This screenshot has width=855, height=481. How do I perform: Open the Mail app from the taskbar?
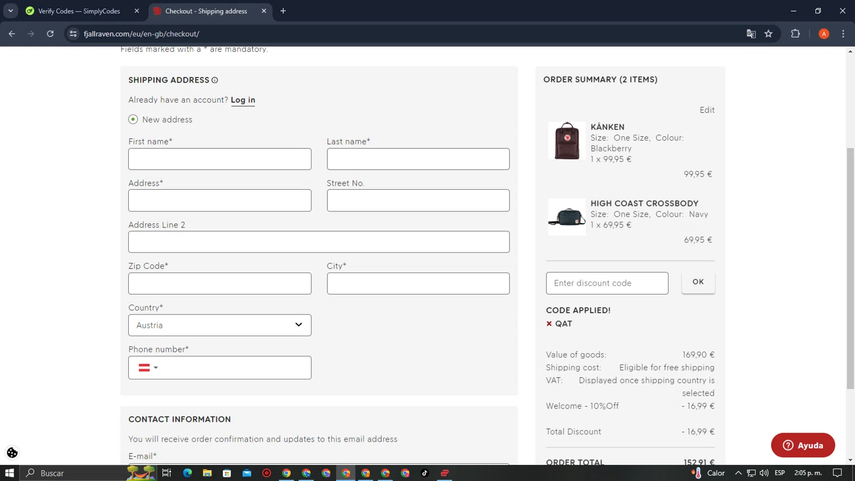point(247,473)
